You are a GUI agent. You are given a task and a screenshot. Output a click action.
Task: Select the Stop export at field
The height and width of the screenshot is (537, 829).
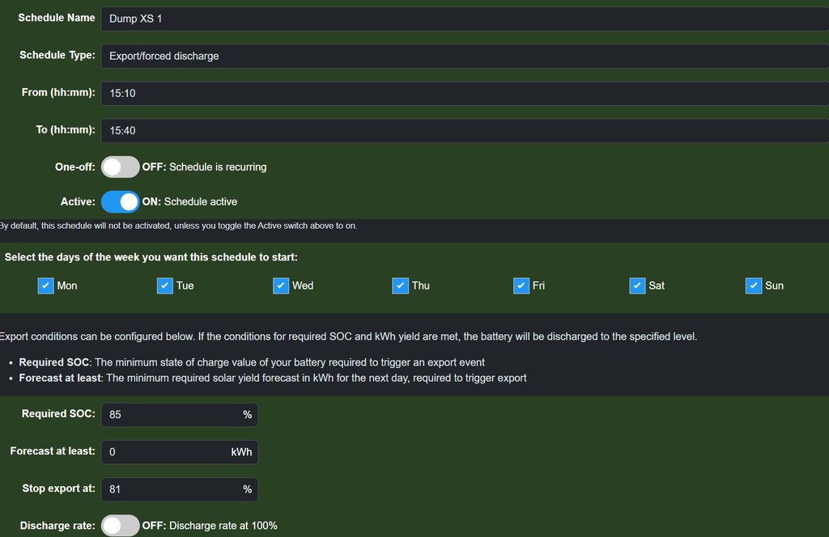(170, 488)
